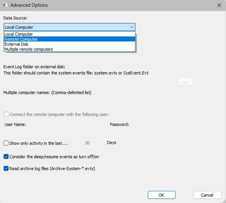
Task: Browse for event log folder button
Action: [185, 81]
